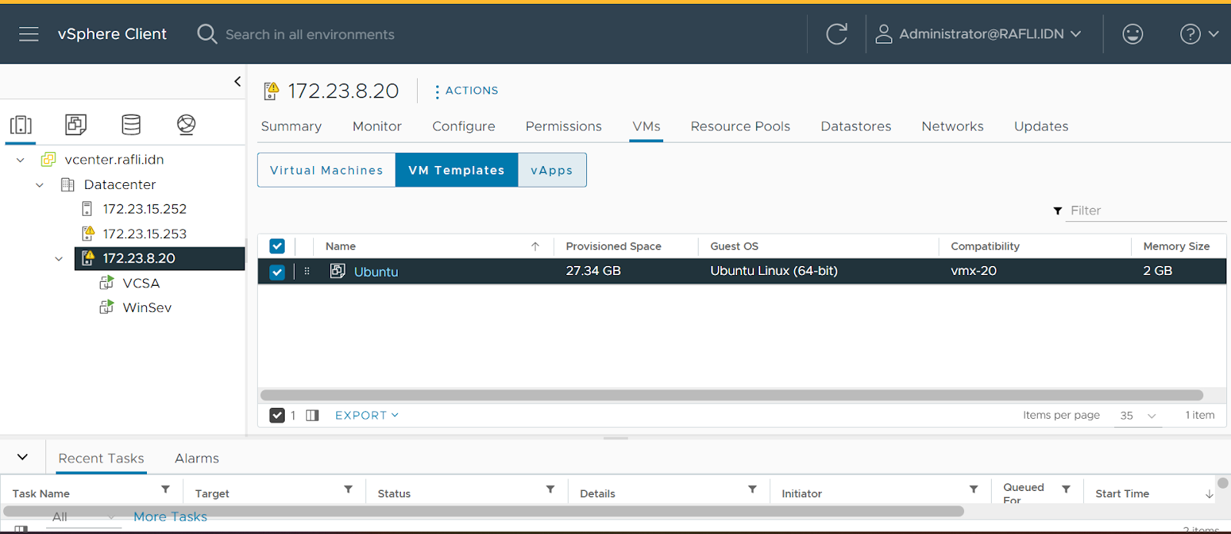Open the Networks tab
The width and height of the screenshot is (1231, 534).
click(x=952, y=126)
